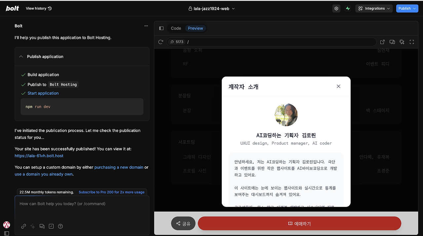Image resolution: width=423 pixels, height=236 pixels.
Task: Toggle fullscreen preview icon
Action: point(412,42)
